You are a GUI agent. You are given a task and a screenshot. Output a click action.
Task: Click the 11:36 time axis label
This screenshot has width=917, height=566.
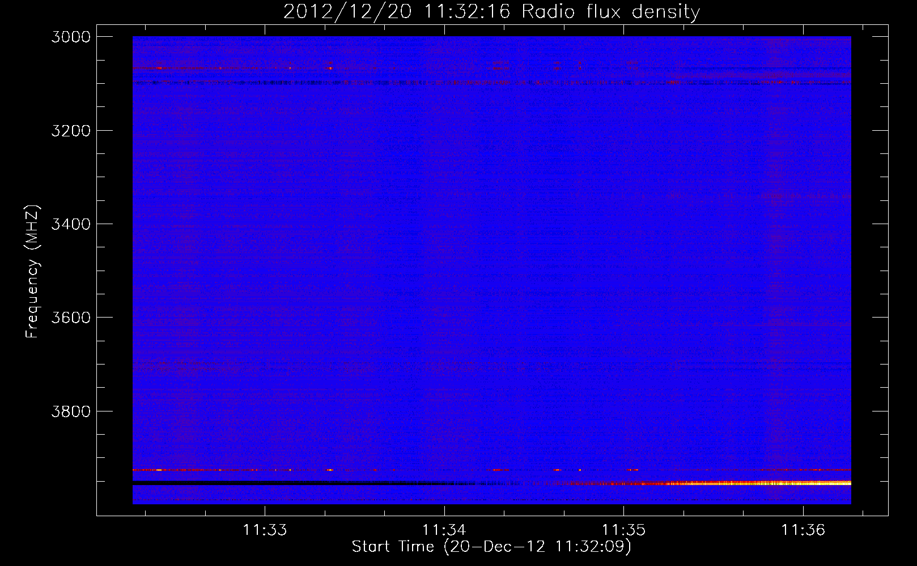coord(803,530)
